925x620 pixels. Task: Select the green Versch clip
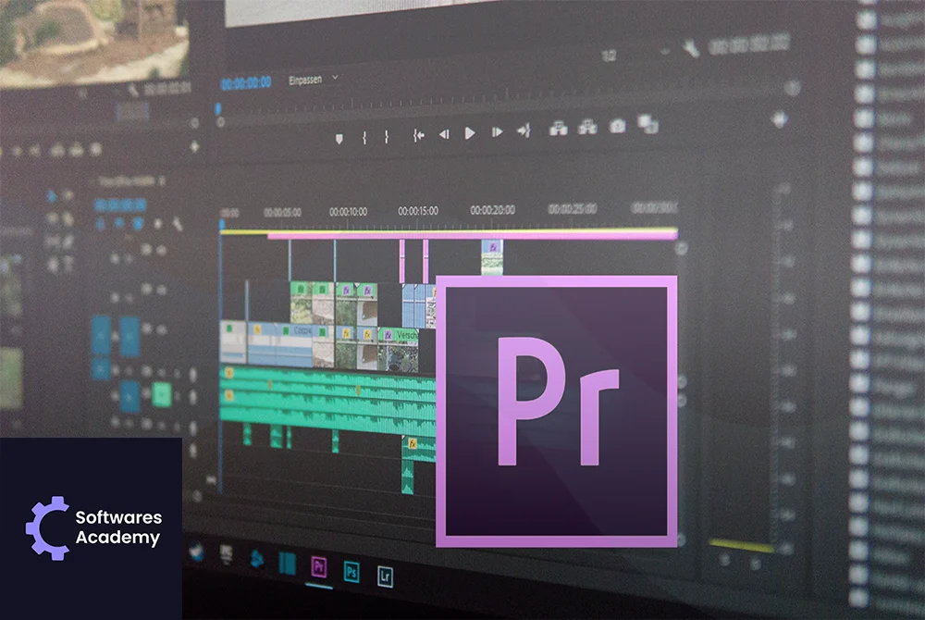pos(398,349)
